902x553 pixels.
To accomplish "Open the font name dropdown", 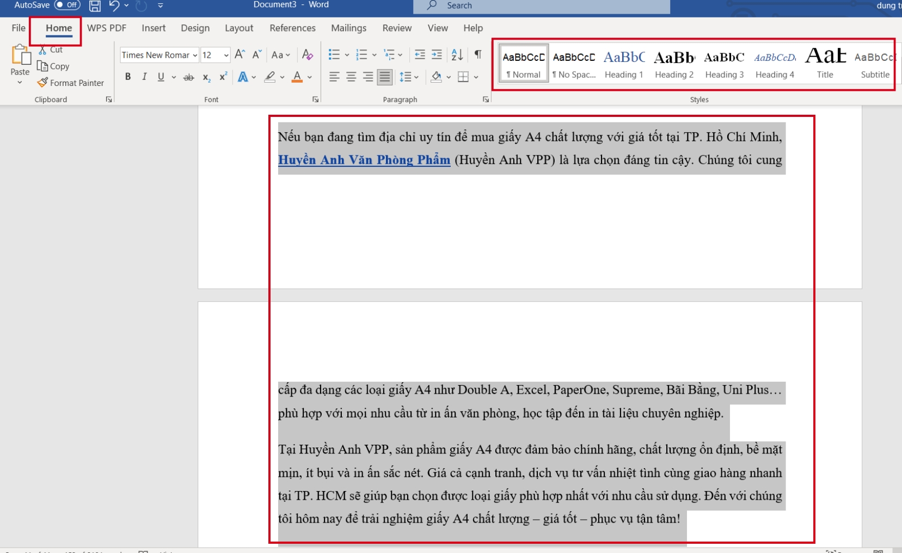I will click(195, 55).
